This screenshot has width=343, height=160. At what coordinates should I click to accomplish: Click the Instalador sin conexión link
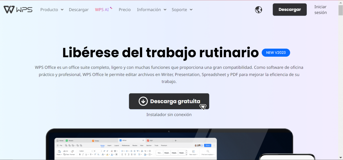[169, 114]
